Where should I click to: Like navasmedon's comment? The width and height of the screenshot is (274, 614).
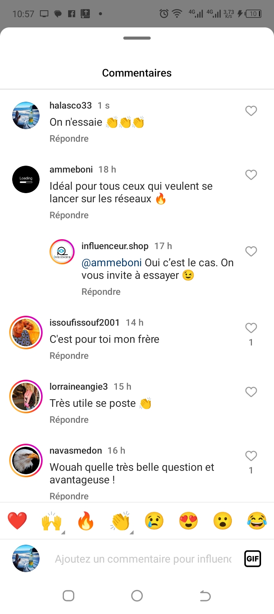[x=251, y=456]
